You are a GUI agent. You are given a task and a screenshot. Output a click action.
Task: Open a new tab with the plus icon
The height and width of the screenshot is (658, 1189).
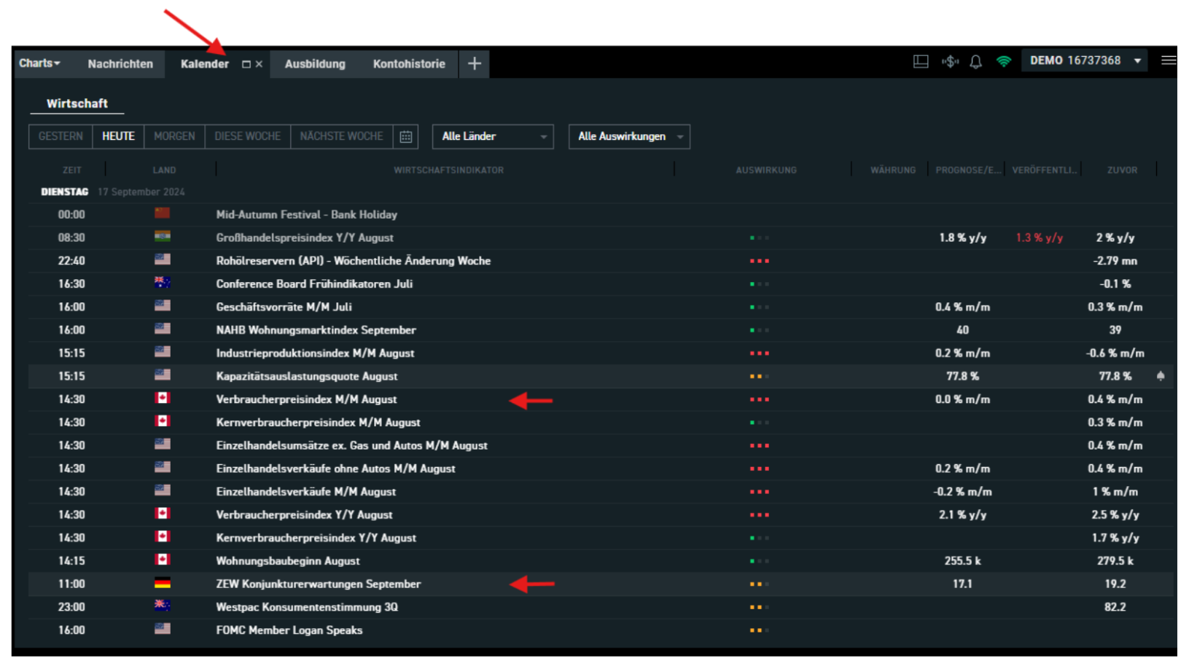[477, 64]
